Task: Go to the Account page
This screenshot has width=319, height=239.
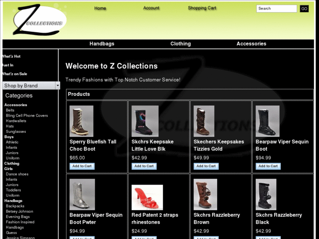Action: click(151, 8)
